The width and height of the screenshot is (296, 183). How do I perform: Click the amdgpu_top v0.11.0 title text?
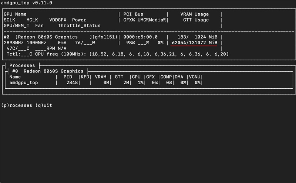pos(27,3)
